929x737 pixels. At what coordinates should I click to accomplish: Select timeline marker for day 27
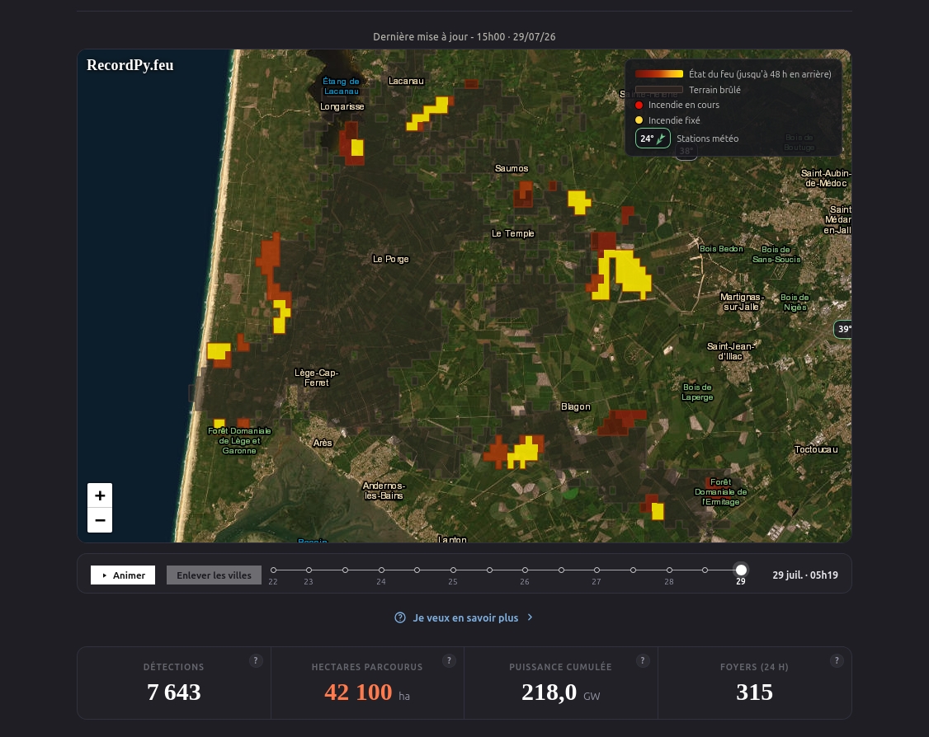597,570
